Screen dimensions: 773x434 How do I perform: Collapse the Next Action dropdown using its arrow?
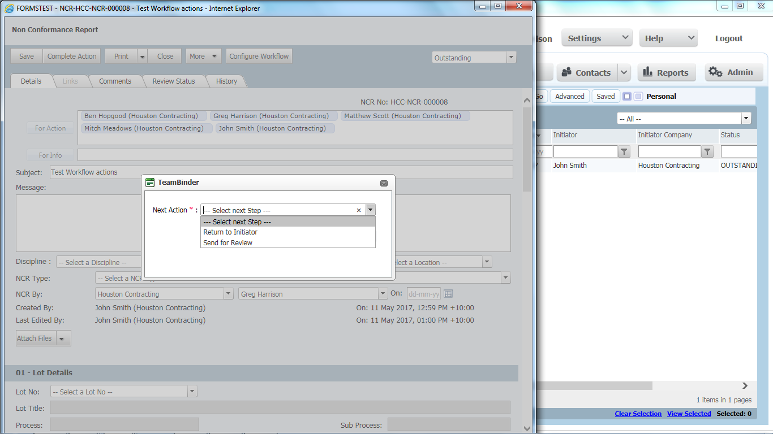tap(370, 210)
